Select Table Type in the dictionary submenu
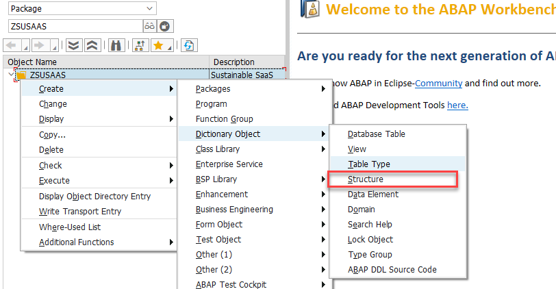556x289 pixels. pos(398,164)
